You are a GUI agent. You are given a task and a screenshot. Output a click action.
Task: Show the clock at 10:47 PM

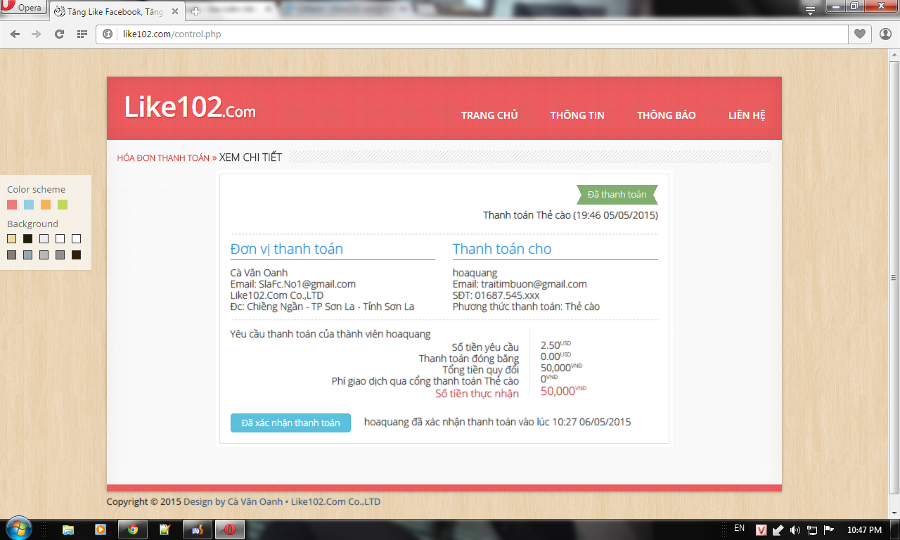point(864,529)
